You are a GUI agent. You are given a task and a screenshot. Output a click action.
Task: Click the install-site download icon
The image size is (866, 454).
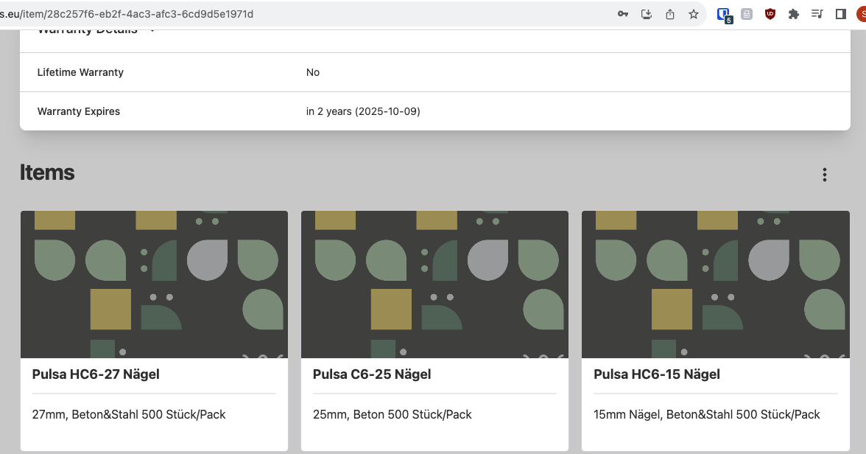point(647,13)
